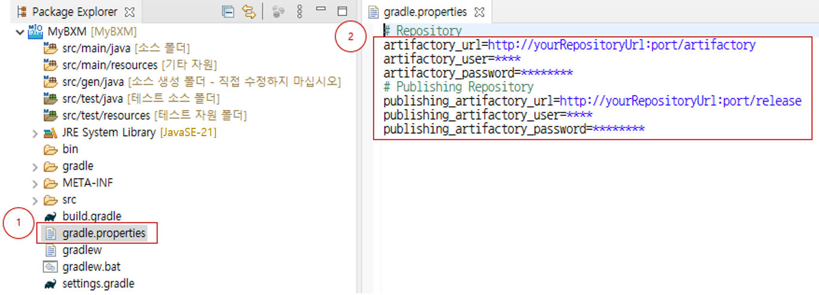Click the artifactory_password line
The width and height of the screenshot is (819, 295).
click(x=478, y=73)
